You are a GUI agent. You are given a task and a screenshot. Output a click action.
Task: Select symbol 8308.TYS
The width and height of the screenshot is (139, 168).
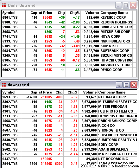pyautogui.click(x=10, y=22)
